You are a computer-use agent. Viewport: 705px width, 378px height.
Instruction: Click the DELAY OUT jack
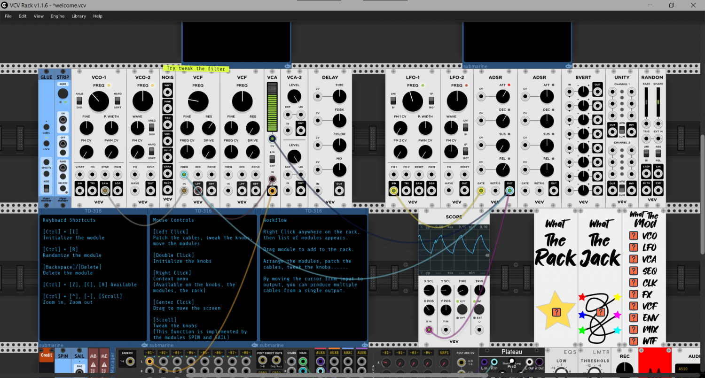click(339, 191)
